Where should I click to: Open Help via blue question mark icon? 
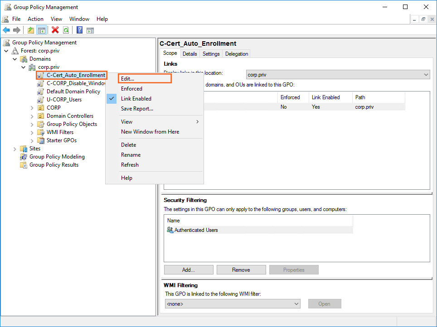[79, 30]
